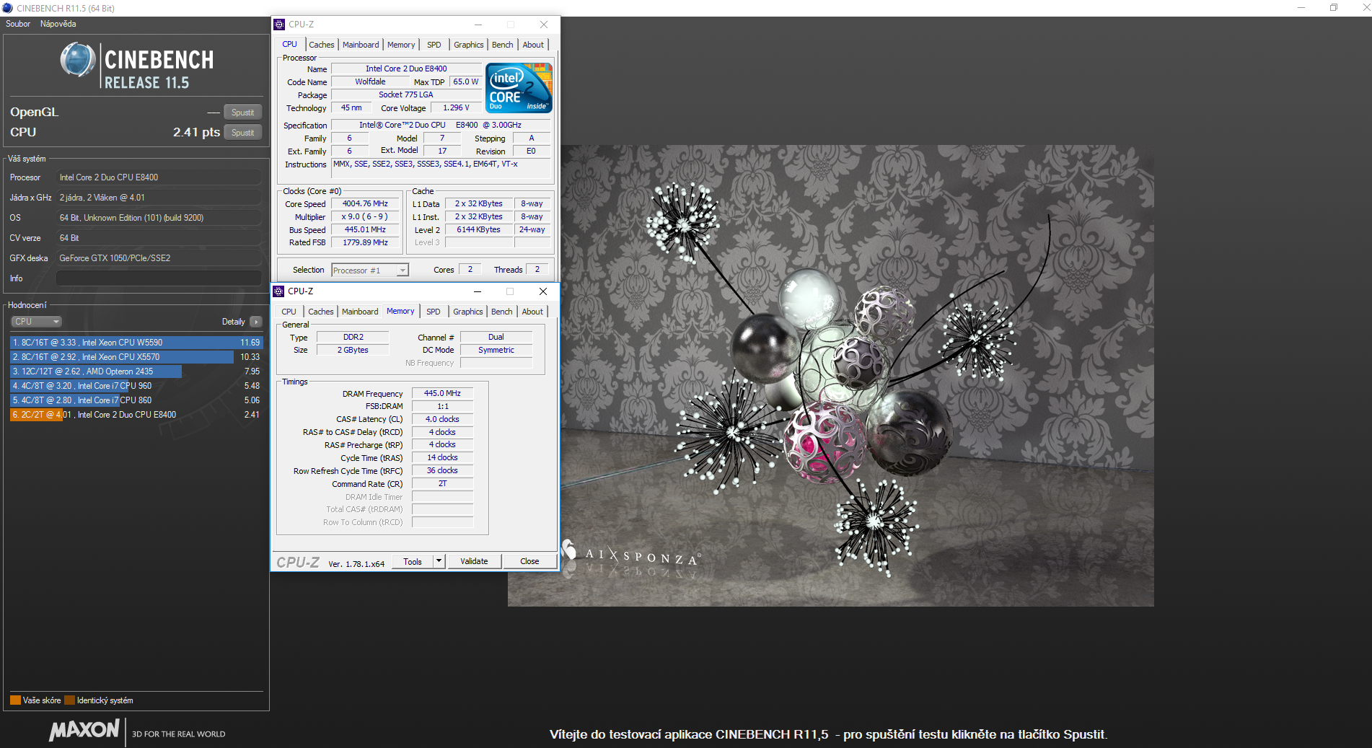Open About tab in upper CPU-Z window
1372x748 pixels.
(533, 45)
